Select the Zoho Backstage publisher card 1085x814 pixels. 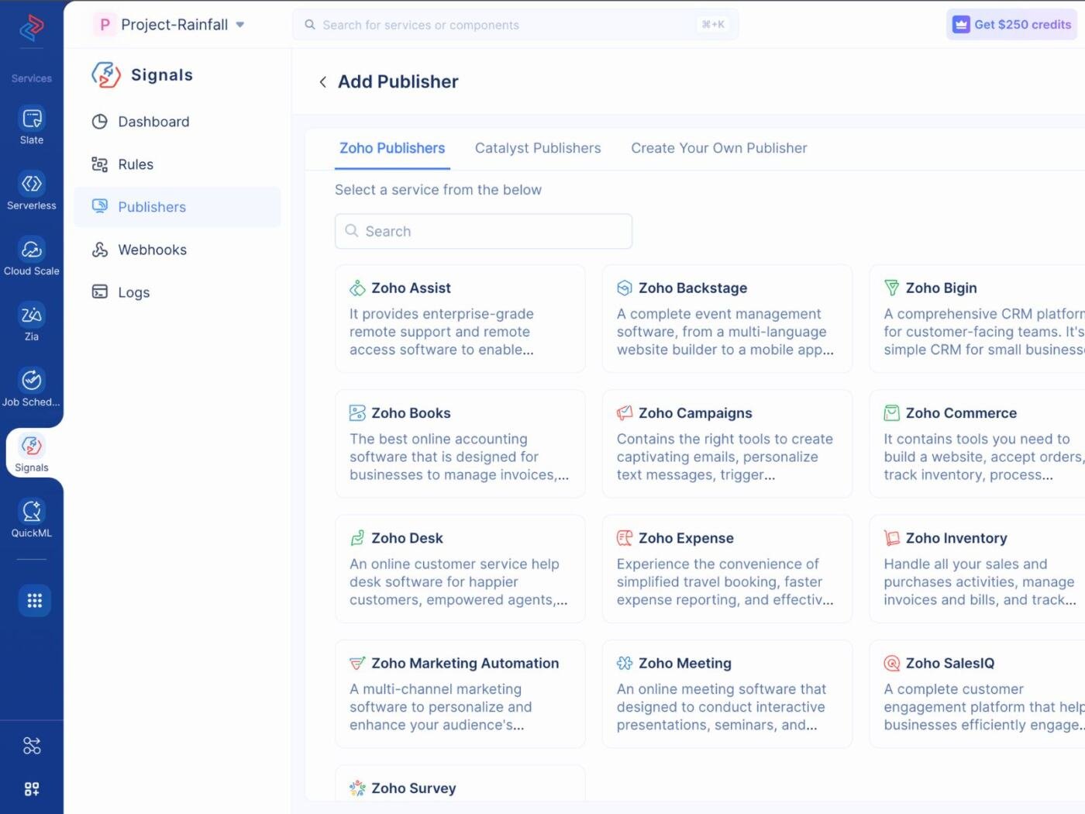pos(727,319)
